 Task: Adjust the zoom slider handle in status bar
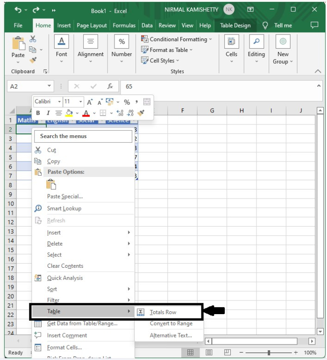[x=269, y=353]
